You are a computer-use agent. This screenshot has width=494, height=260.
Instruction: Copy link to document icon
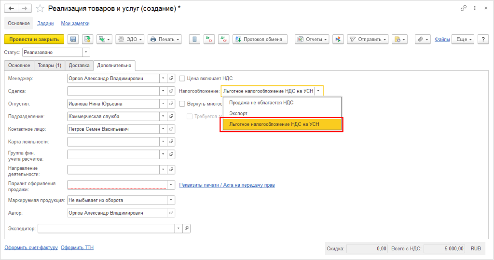(464, 9)
